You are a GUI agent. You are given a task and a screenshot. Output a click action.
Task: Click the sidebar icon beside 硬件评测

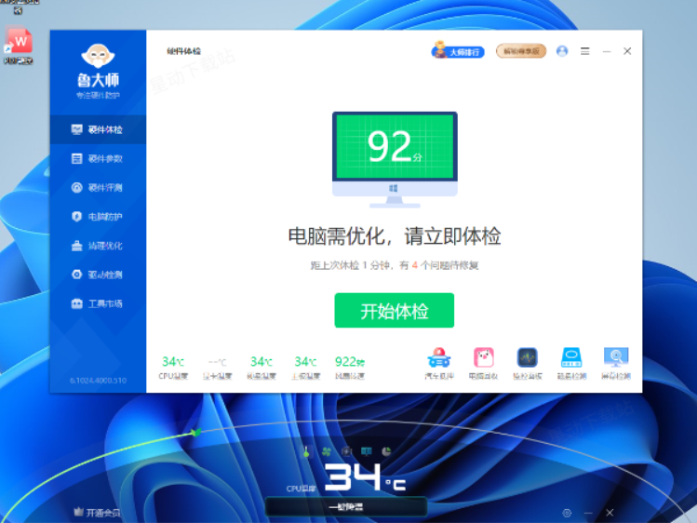pyautogui.click(x=77, y=187)
